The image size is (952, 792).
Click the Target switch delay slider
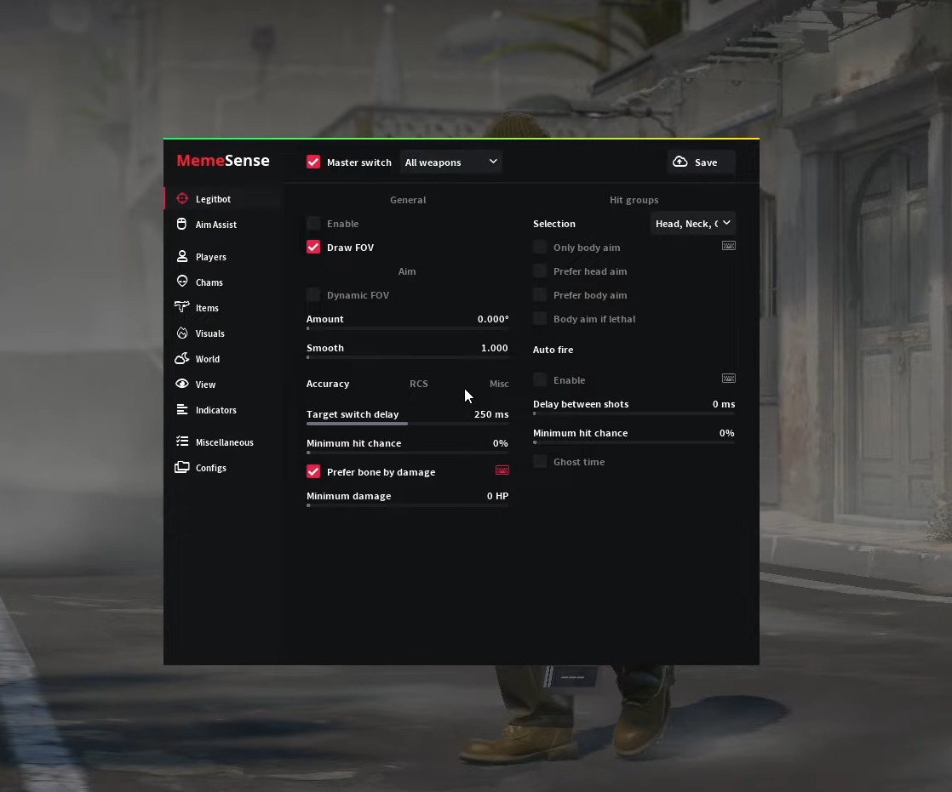click(x=407, y=423)
